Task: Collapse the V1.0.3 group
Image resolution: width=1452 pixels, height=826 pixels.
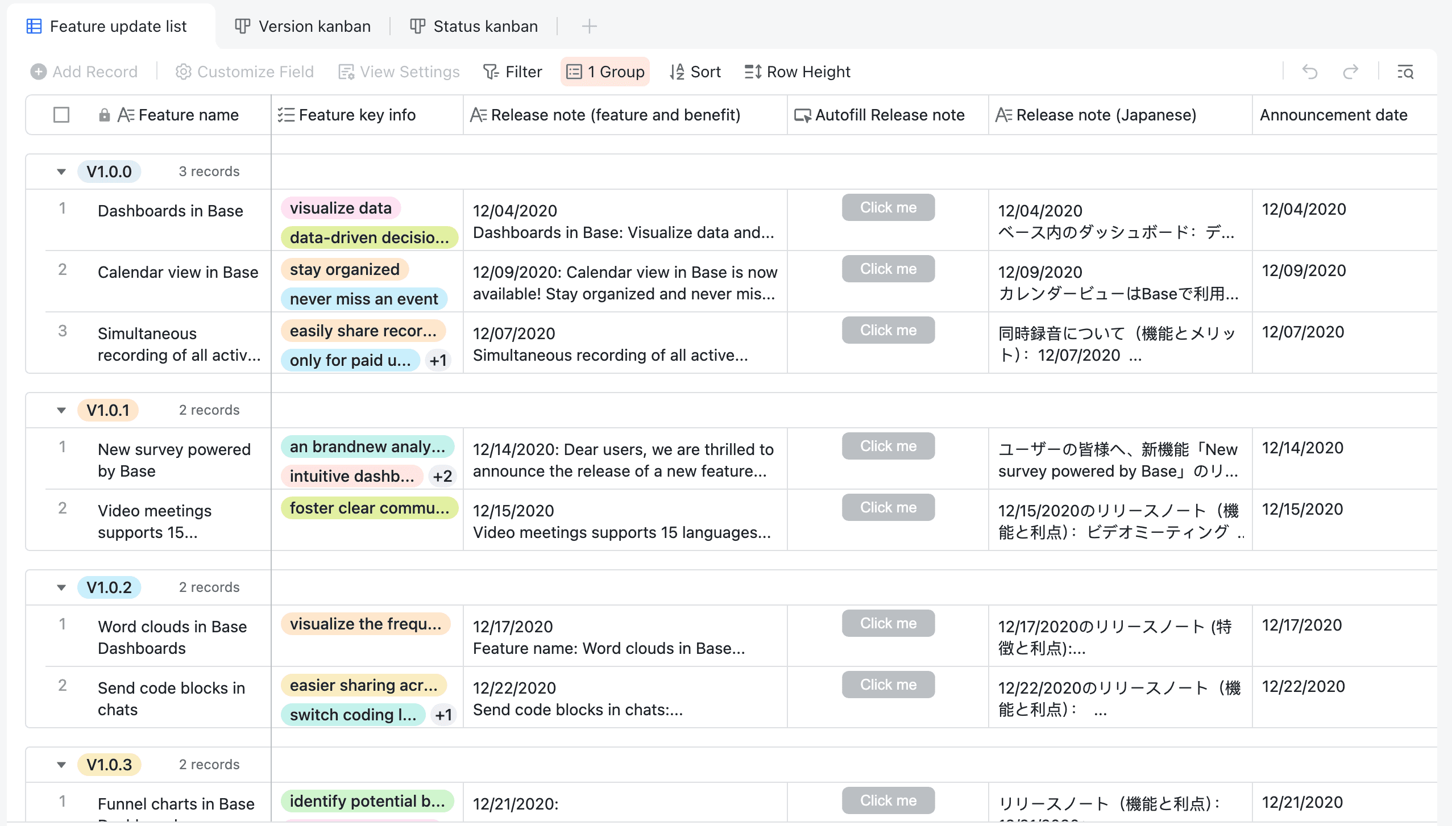Action: pos(61,765)
